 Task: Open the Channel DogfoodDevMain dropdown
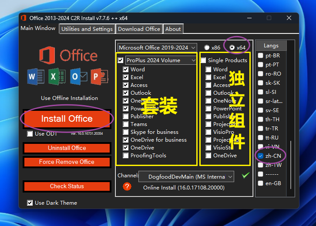point(186,176)
